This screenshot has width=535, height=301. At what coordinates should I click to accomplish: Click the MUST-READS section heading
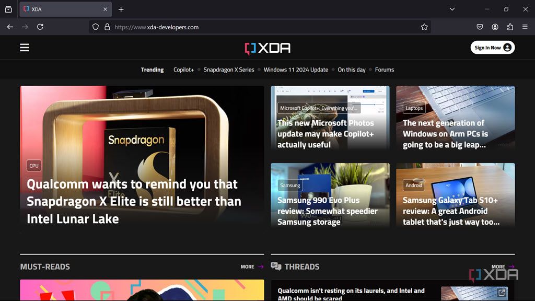tap(45, 267)
